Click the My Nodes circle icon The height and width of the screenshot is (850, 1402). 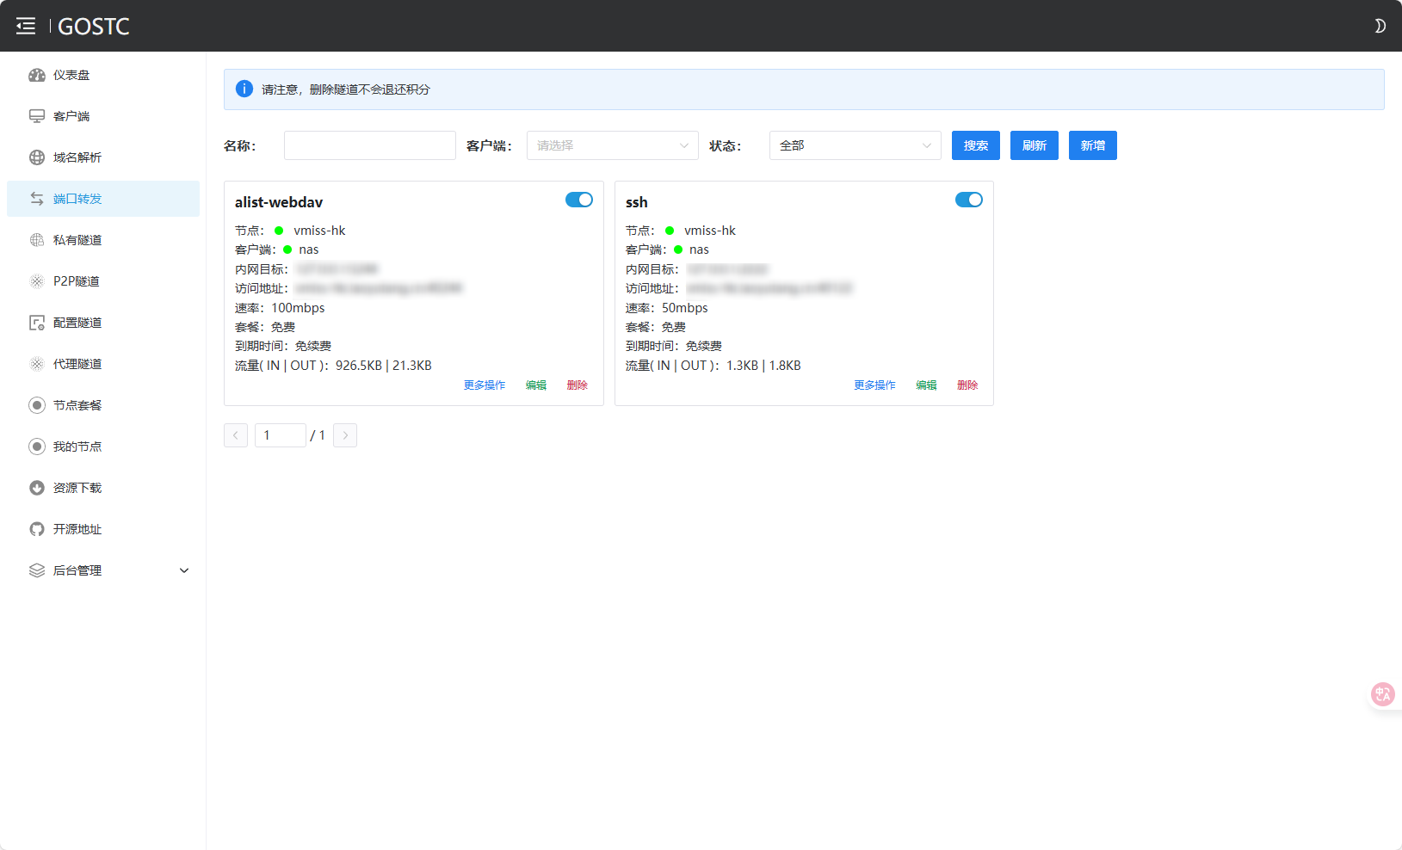point(37,447)
